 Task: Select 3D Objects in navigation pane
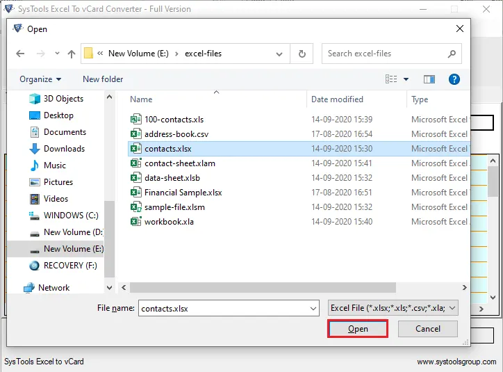pos(63,99)
